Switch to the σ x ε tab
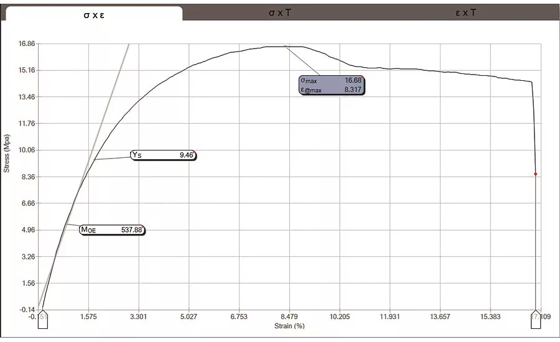The width and height of the screenshot is (560, 342). coord(94,14)
